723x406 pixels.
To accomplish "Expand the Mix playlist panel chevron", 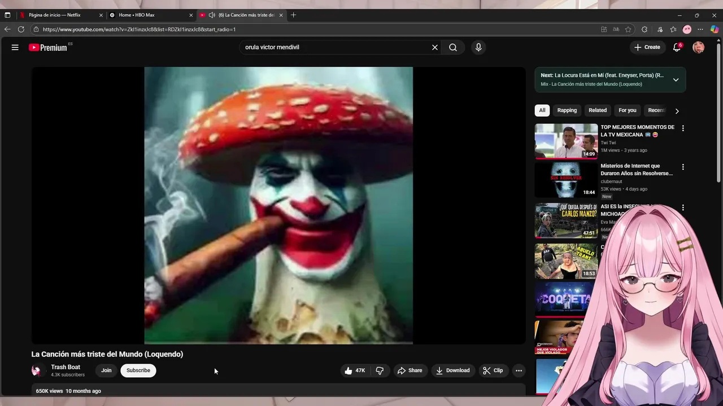I will point(676,80).
